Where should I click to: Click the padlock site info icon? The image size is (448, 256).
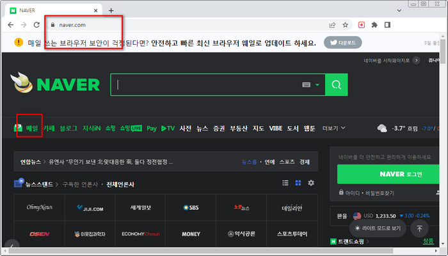52,25
